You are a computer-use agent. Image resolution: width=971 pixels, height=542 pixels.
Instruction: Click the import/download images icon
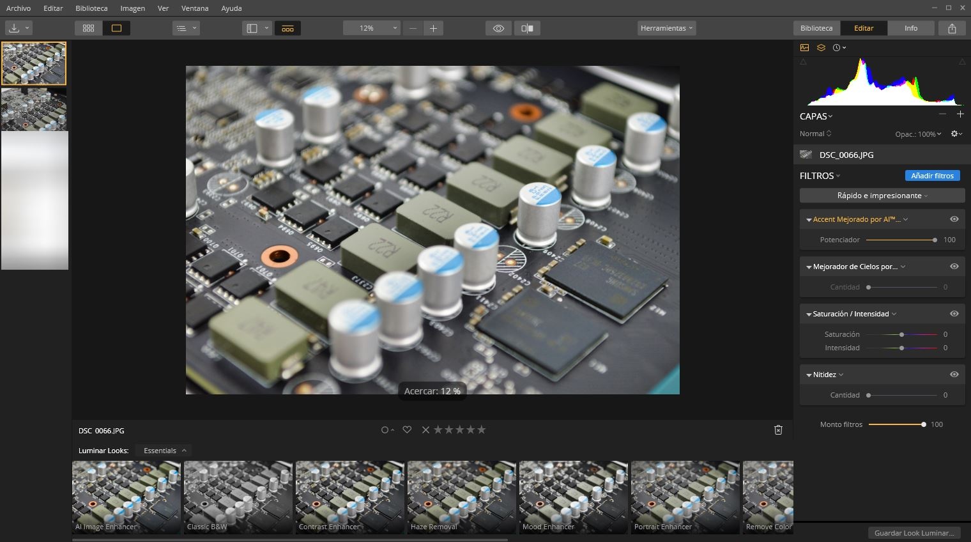[x=14, y=28]
